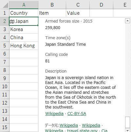
Task: Click the card's scroll up arrow
Action: point(127,21)
